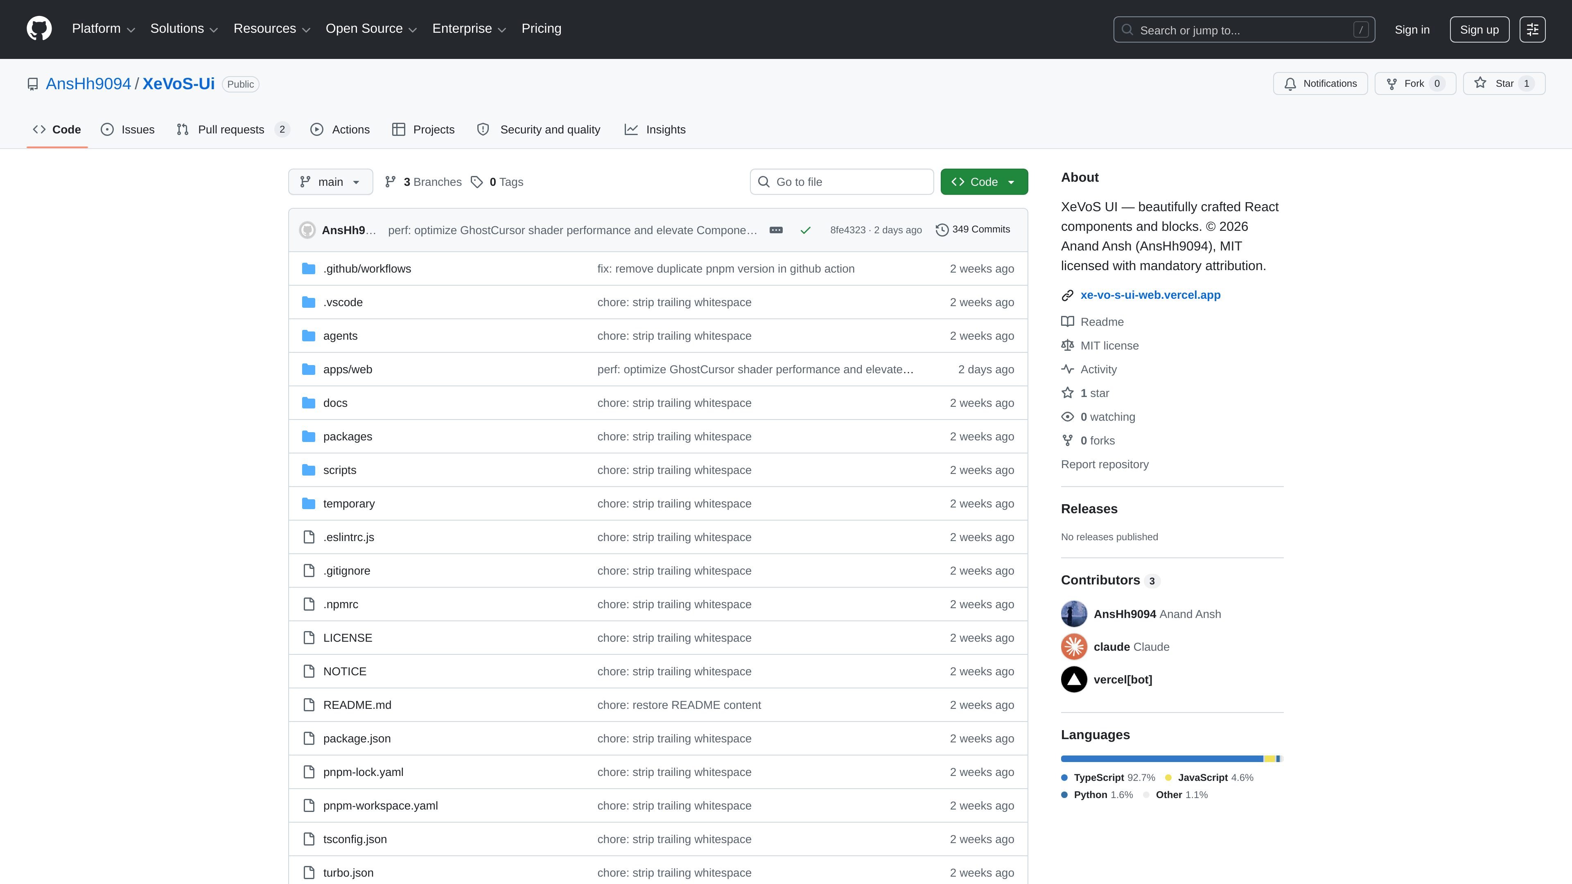Click the TypeScript segment of language bar
The height and width of the screenshot is (884, 1572).
[x=1162, y=758]
